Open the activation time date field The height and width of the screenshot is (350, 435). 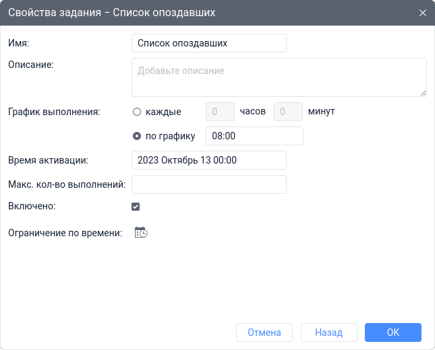pos(209,160)
